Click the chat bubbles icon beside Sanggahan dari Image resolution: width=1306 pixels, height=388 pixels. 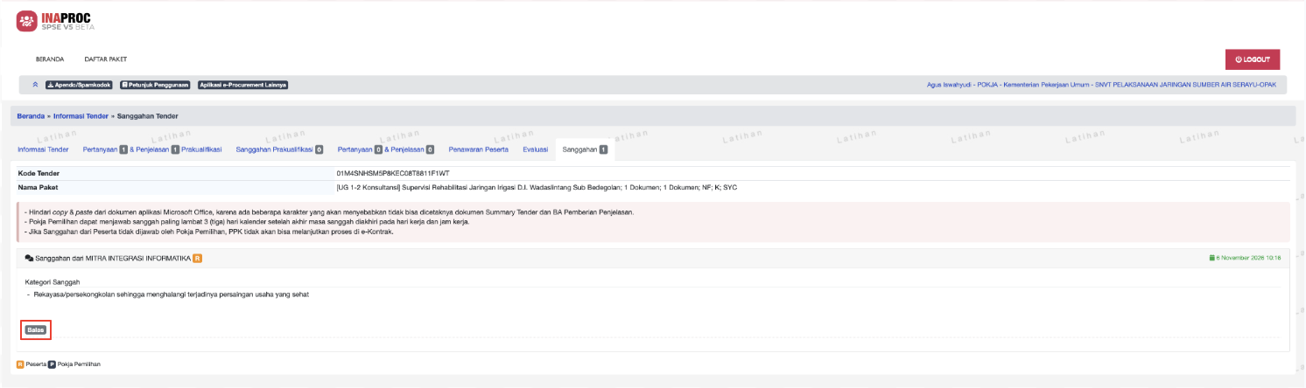[x=29, y=258]
